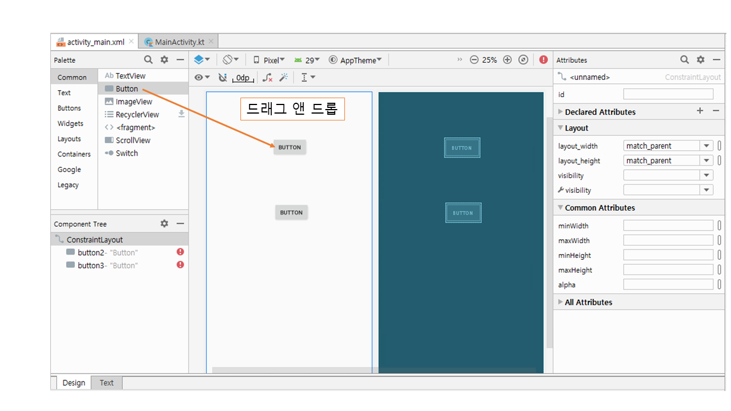
Task: Click the orientation for preview icon
Action: tap(230, 60)
